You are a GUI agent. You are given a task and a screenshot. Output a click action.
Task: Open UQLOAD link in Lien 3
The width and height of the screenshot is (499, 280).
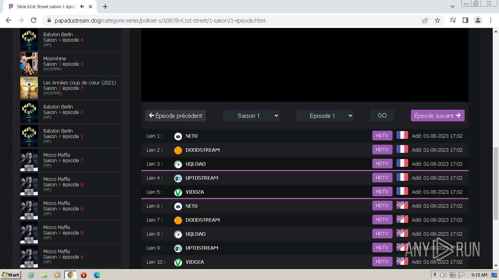[195, 164]
